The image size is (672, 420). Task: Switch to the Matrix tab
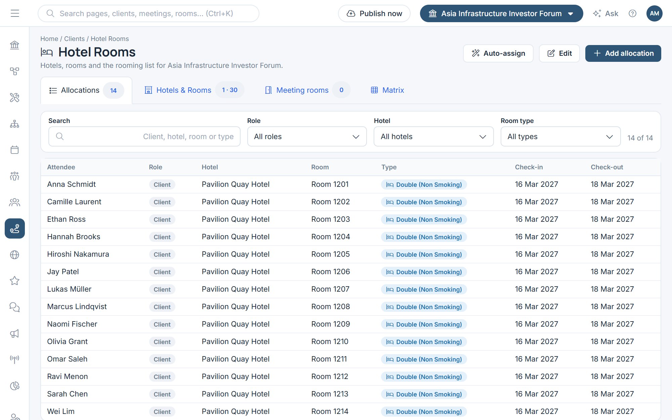pos(387,90)
